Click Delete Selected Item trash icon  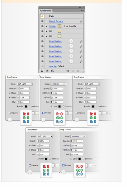(78, 71)
